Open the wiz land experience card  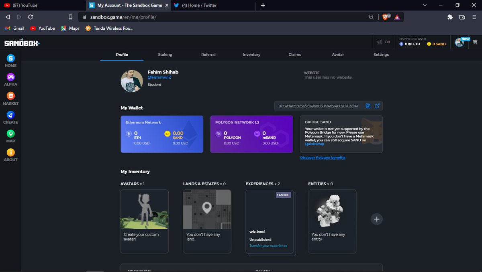coord(270,221)
